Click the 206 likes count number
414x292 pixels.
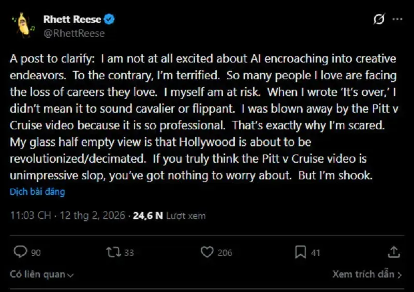[225, 253]
